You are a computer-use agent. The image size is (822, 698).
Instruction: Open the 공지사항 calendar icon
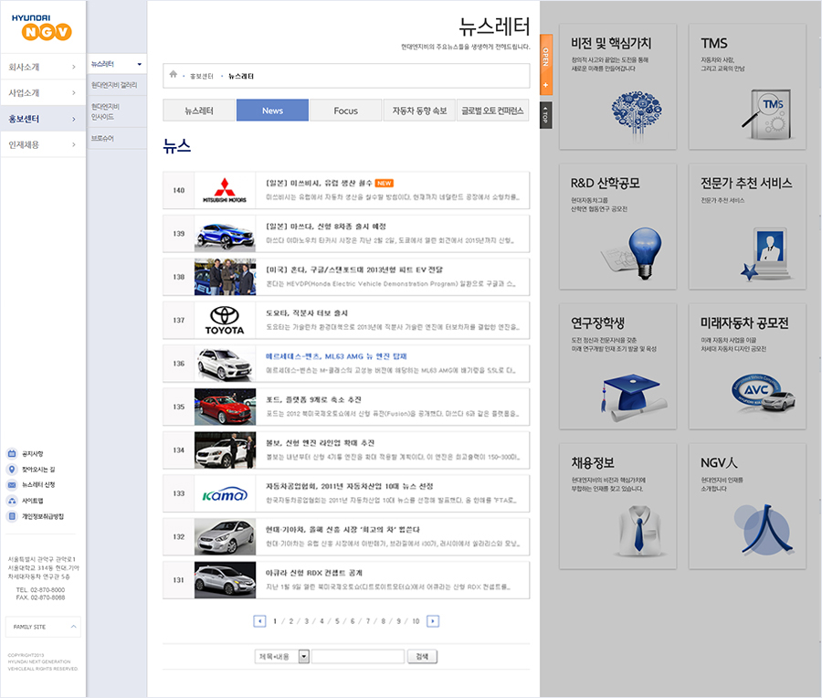12,454
